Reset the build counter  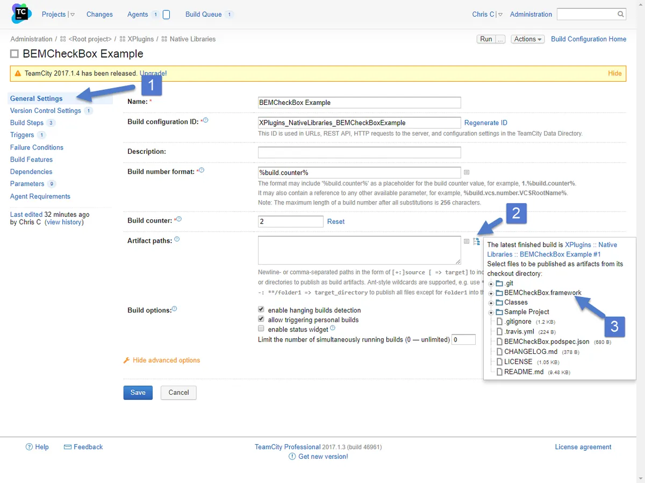click(336, 222)
